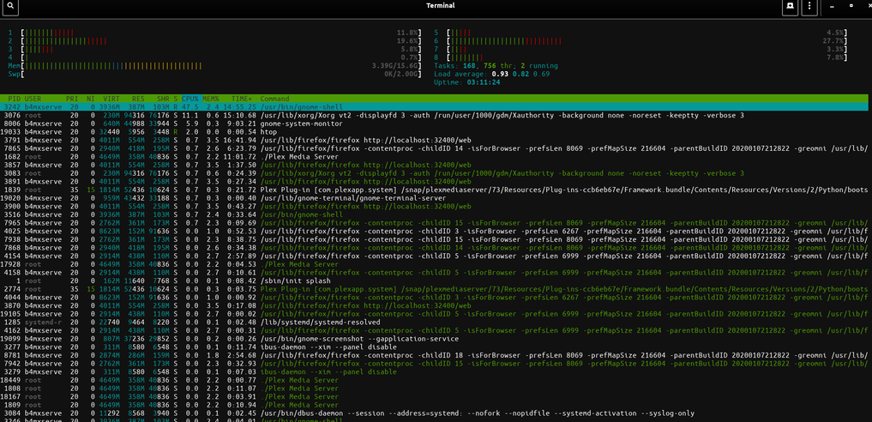Sort by the VIRT column header
Image resolution: width=872 pixels, height=422 pixels.
pos(111,99)
